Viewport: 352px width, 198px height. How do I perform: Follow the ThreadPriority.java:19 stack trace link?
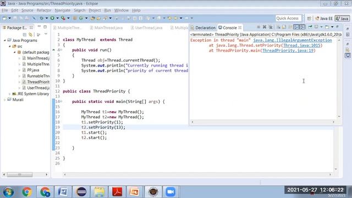(288, 51)
